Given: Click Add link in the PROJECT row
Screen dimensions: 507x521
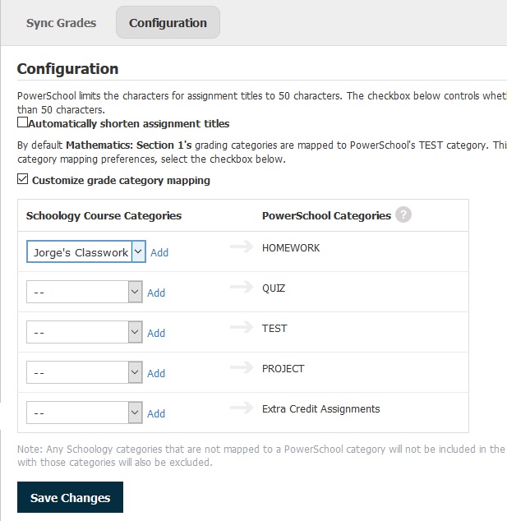Looking at the screenshot, I should click(156, 373).
